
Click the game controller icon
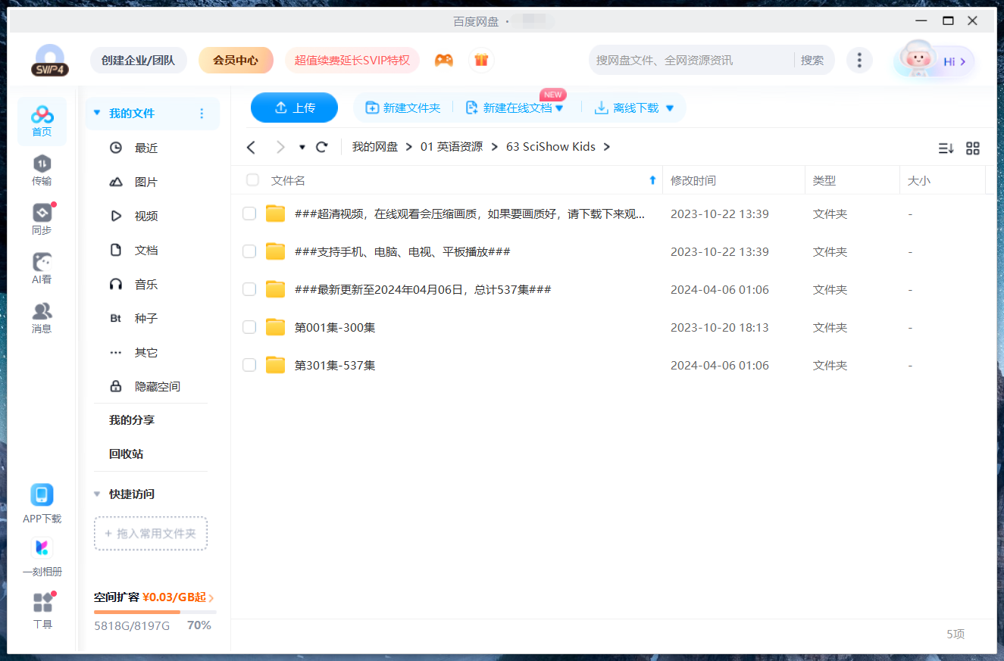pos(444,60)
